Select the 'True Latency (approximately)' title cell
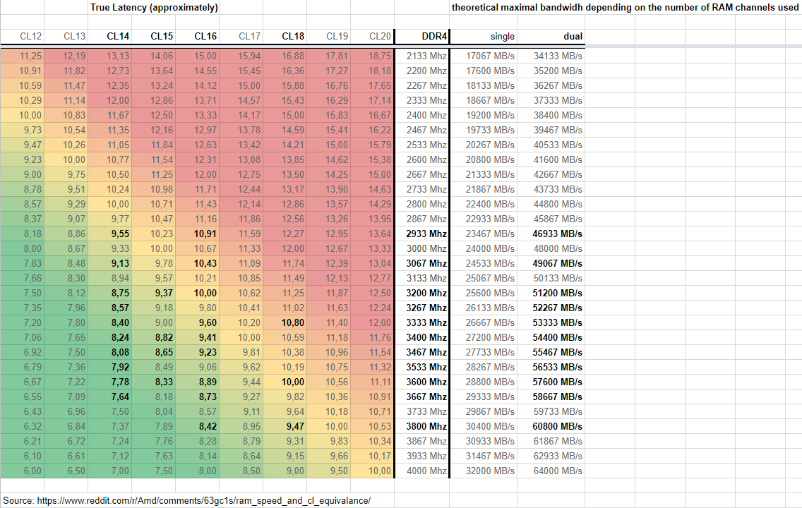802x508 pixels. pyautogui.click(x=154, y=7)
